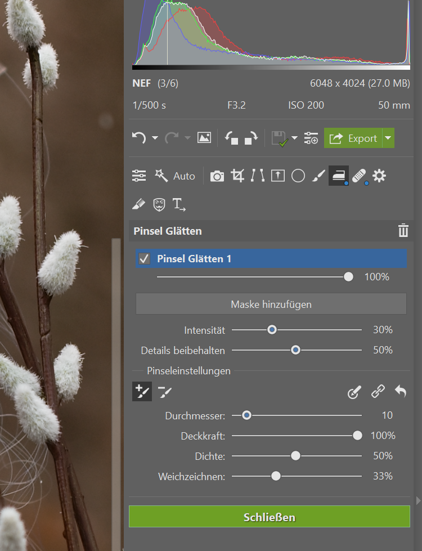Click the NEF file format label
The image size is (422, 551).
(142, 83)
